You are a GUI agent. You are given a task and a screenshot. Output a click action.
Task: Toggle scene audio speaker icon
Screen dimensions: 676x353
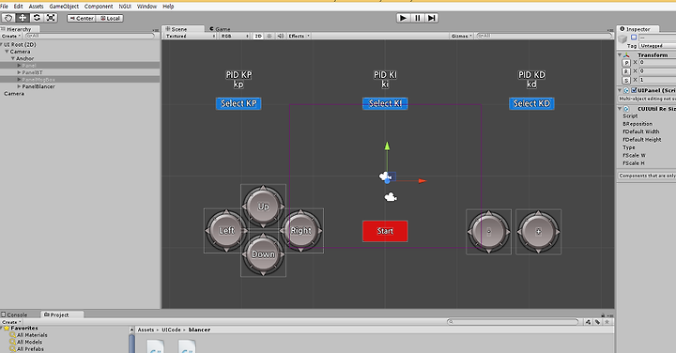280,37
